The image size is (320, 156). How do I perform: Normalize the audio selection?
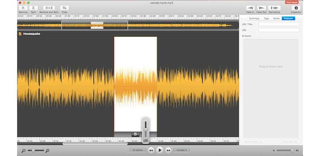click(x=274, y=8)
